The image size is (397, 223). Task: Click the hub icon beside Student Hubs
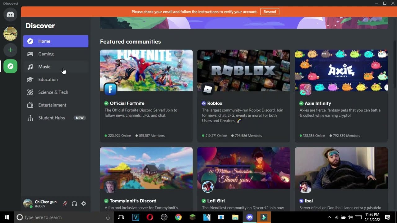[30, 118]
